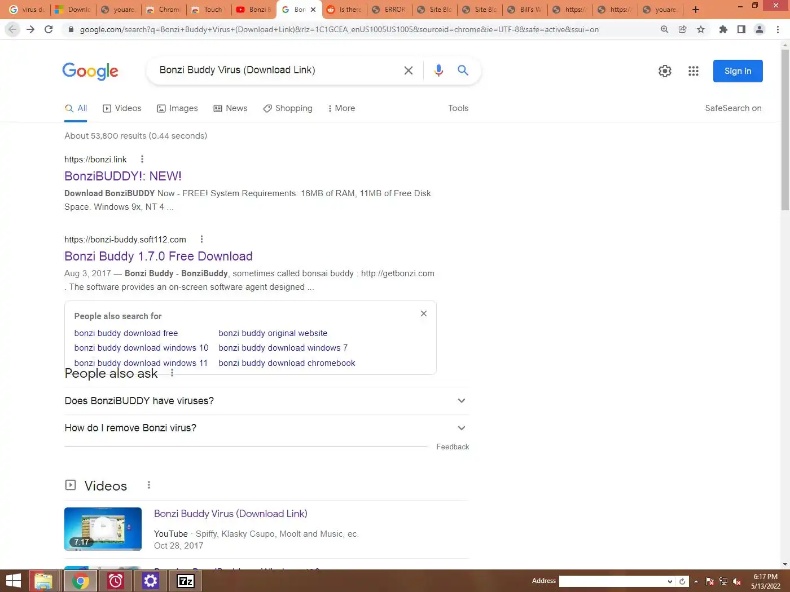The image size is (790, 592).
Task: Open the Chrome zoom icon in address bar
Action: (x=664, y=29)
